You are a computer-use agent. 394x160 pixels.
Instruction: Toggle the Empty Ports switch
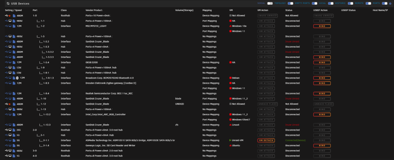tap(314, 4)
